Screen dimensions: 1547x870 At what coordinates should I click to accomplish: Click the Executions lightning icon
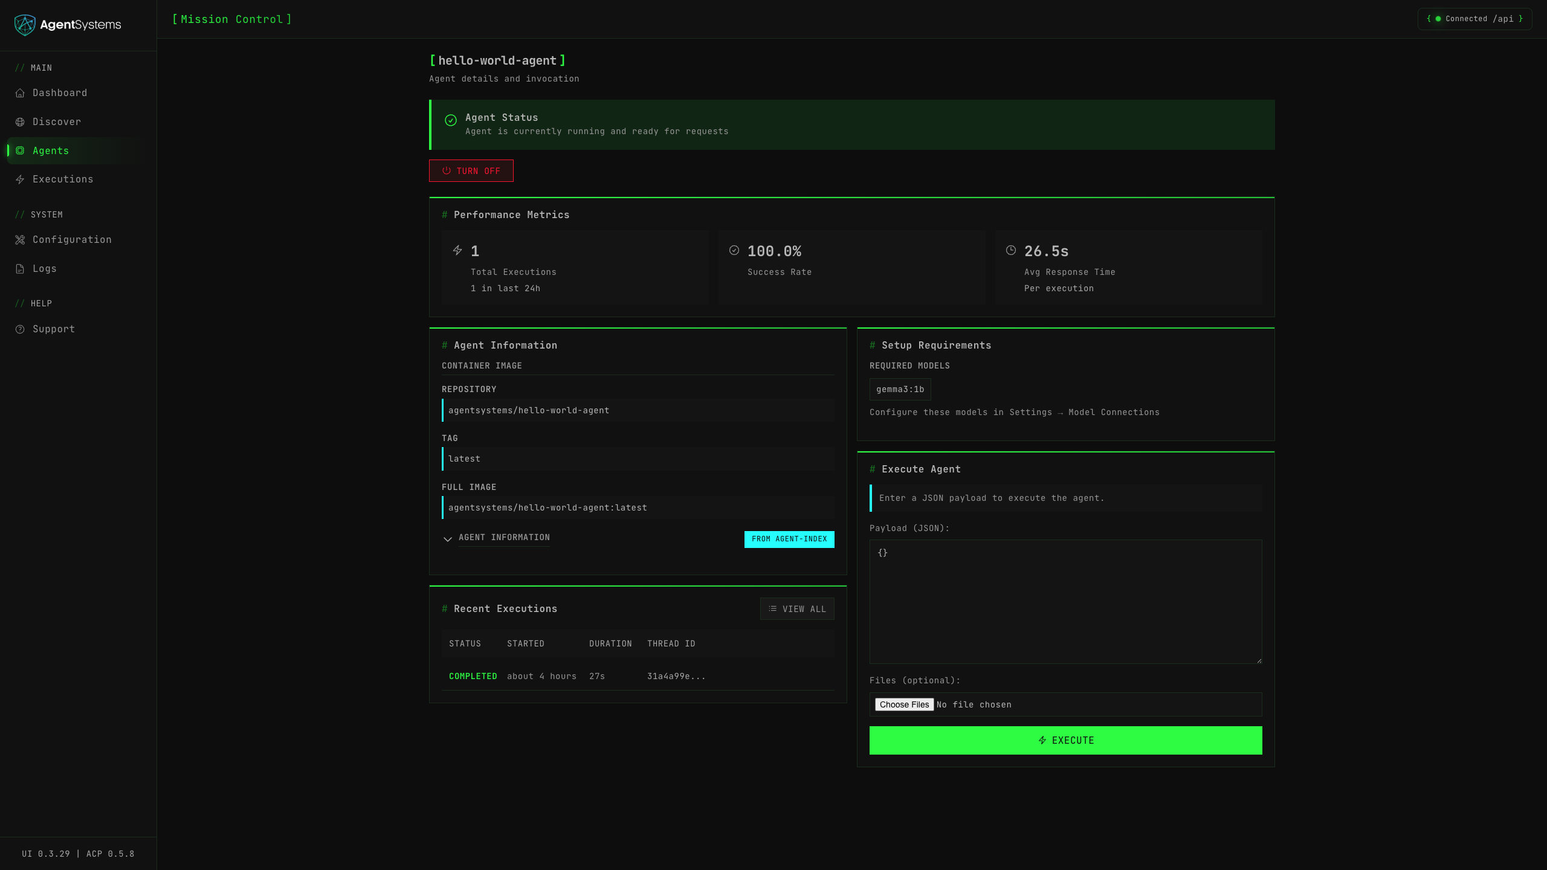pyautogui.click(x=20, y=179)
